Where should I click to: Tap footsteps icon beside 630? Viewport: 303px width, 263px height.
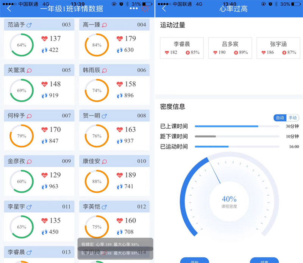(120, 50)
